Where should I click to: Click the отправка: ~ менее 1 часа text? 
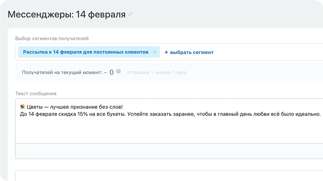pyautogui.click(x=157, y=72)
